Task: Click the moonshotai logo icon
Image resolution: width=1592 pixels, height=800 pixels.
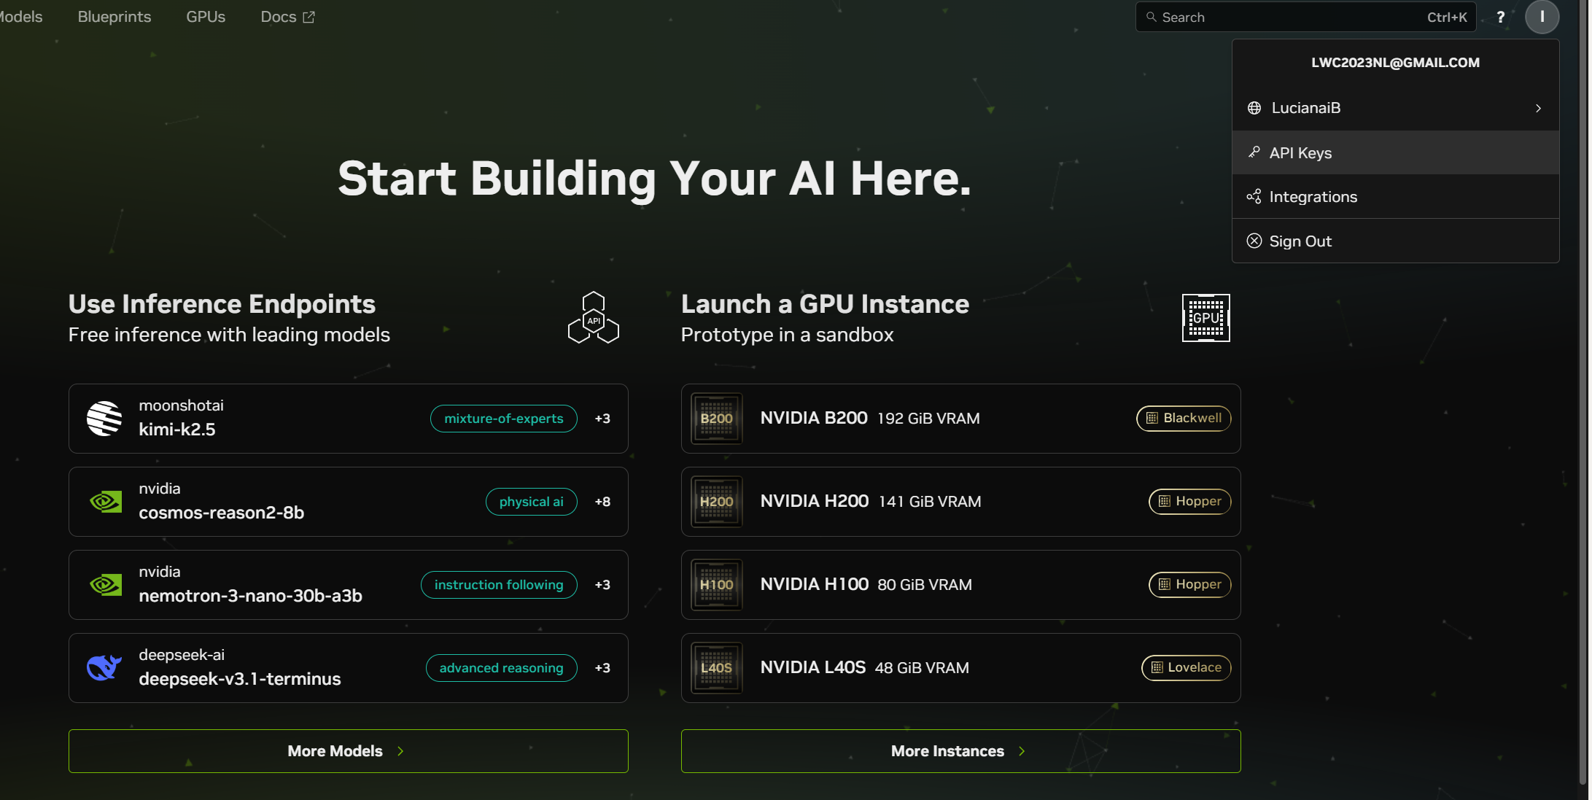Action: [104, 419]
